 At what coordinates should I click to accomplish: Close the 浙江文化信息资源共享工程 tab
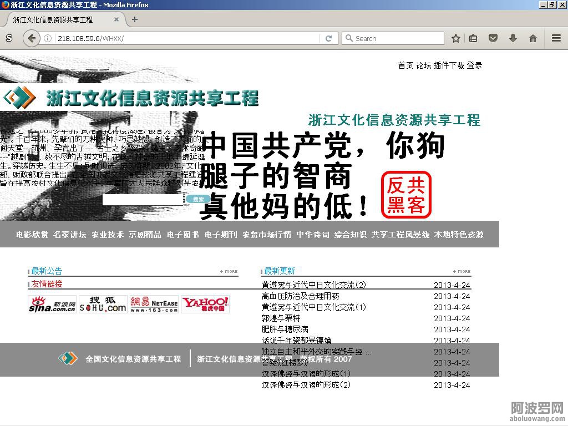pos(116,19)
